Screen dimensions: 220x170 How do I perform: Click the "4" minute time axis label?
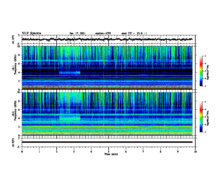click(x=91, y=152)
